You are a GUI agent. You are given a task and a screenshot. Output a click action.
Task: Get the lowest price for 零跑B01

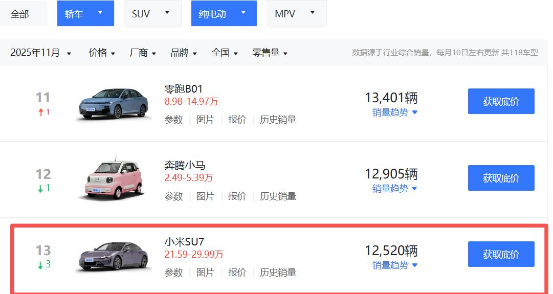coord(501,101)
